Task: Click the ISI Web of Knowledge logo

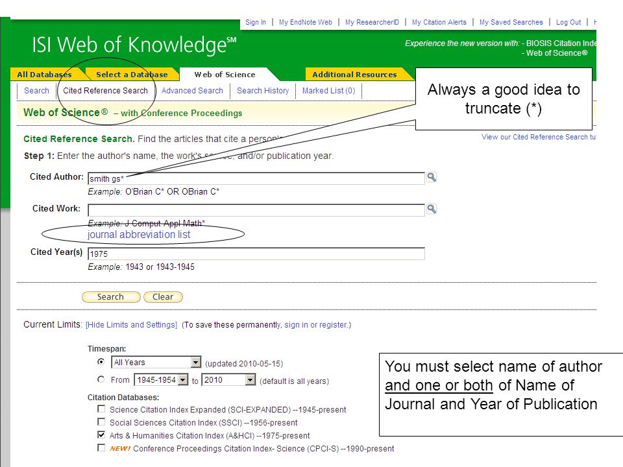Action: (x=134, y=45)
